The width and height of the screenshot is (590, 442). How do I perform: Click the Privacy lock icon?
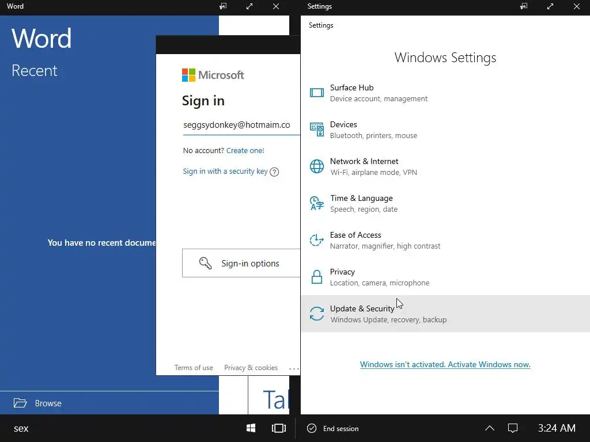317,277
